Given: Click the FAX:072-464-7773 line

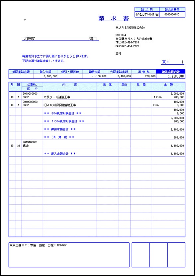Looking at the screenshot, I should pyautogui.click(x=127, y=46).
